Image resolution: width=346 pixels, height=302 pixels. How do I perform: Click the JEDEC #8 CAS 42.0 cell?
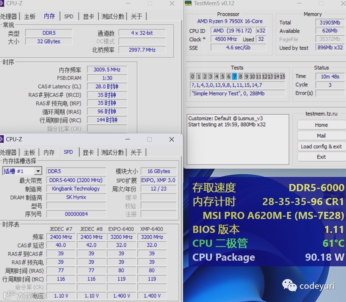tap(91, 245)
